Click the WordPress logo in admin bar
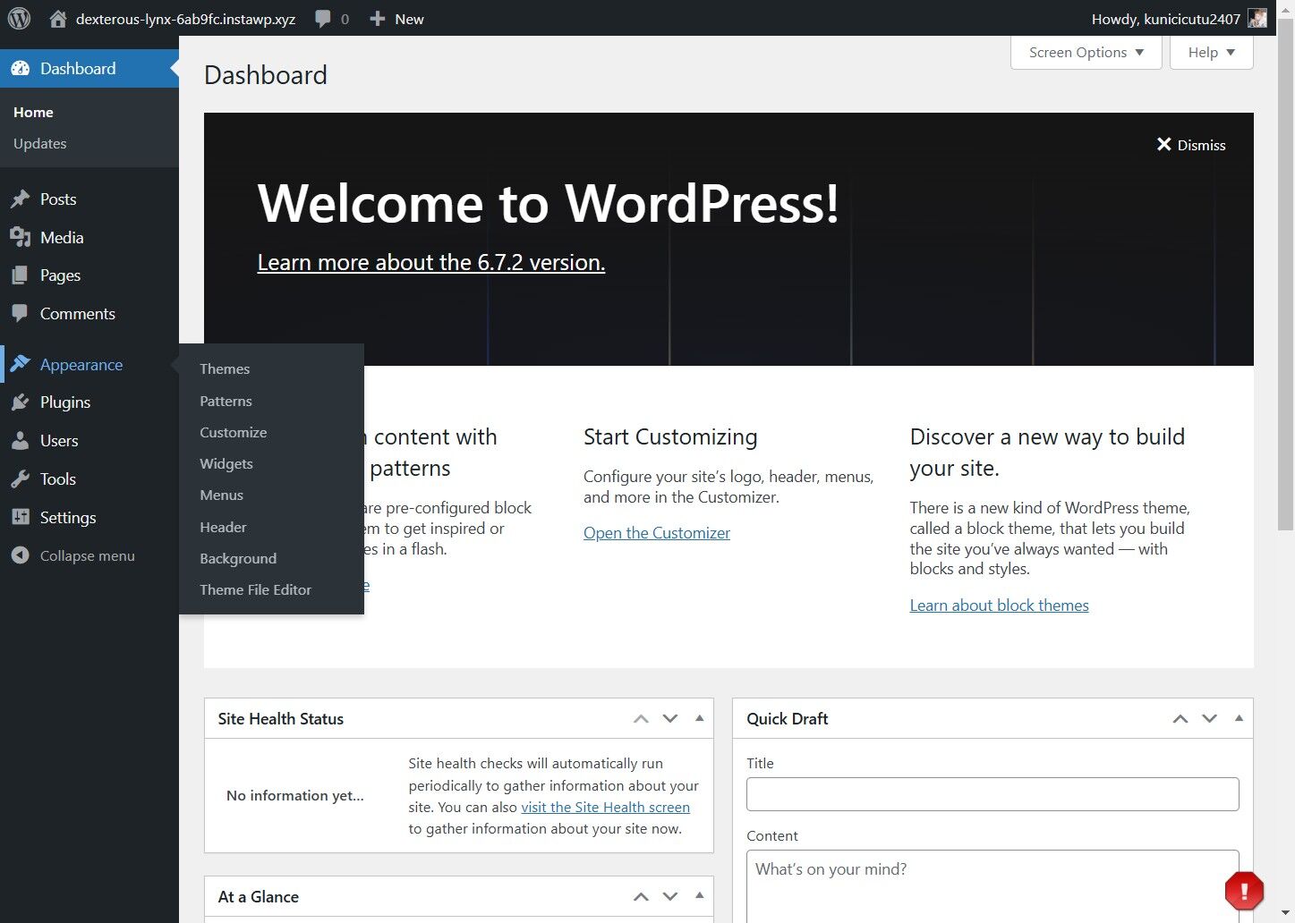This screenshot has width=1295, height=923. pos(19,18)
